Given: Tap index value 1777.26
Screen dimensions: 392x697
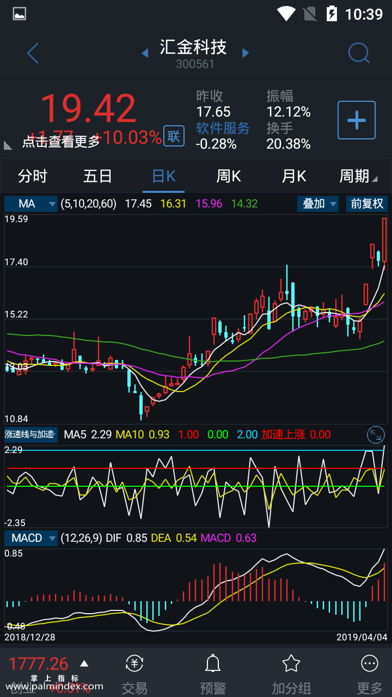Looking at the screenshot, I should coord(39,664).
